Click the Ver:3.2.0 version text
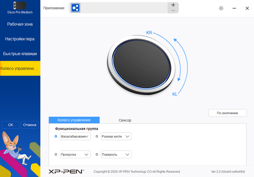 tap(228, 171)
